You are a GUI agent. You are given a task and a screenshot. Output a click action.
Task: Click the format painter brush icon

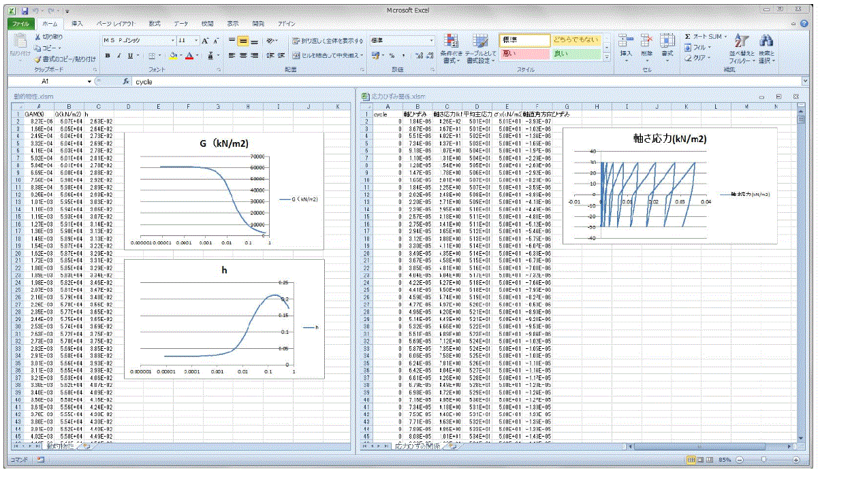[x=38, y=59]
